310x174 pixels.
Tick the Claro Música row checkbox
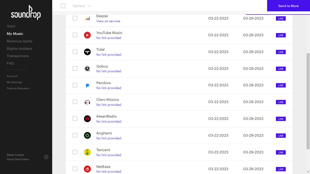75,102
